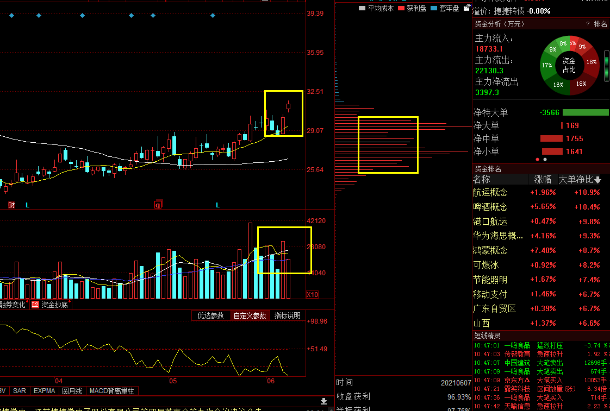Click the 大单净比 sort arrow
The height and width of the screenshot is (411, 610).
tap(598, 180)
